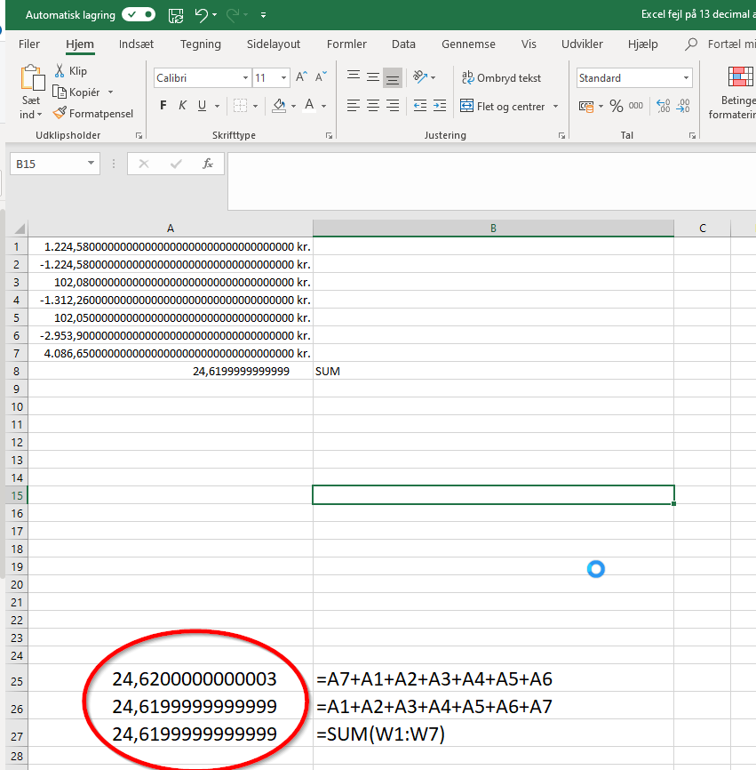The width and height of the screenshot is (756, 770).
Task: Click Flet og centrer button
Action: tap(502, 106)
